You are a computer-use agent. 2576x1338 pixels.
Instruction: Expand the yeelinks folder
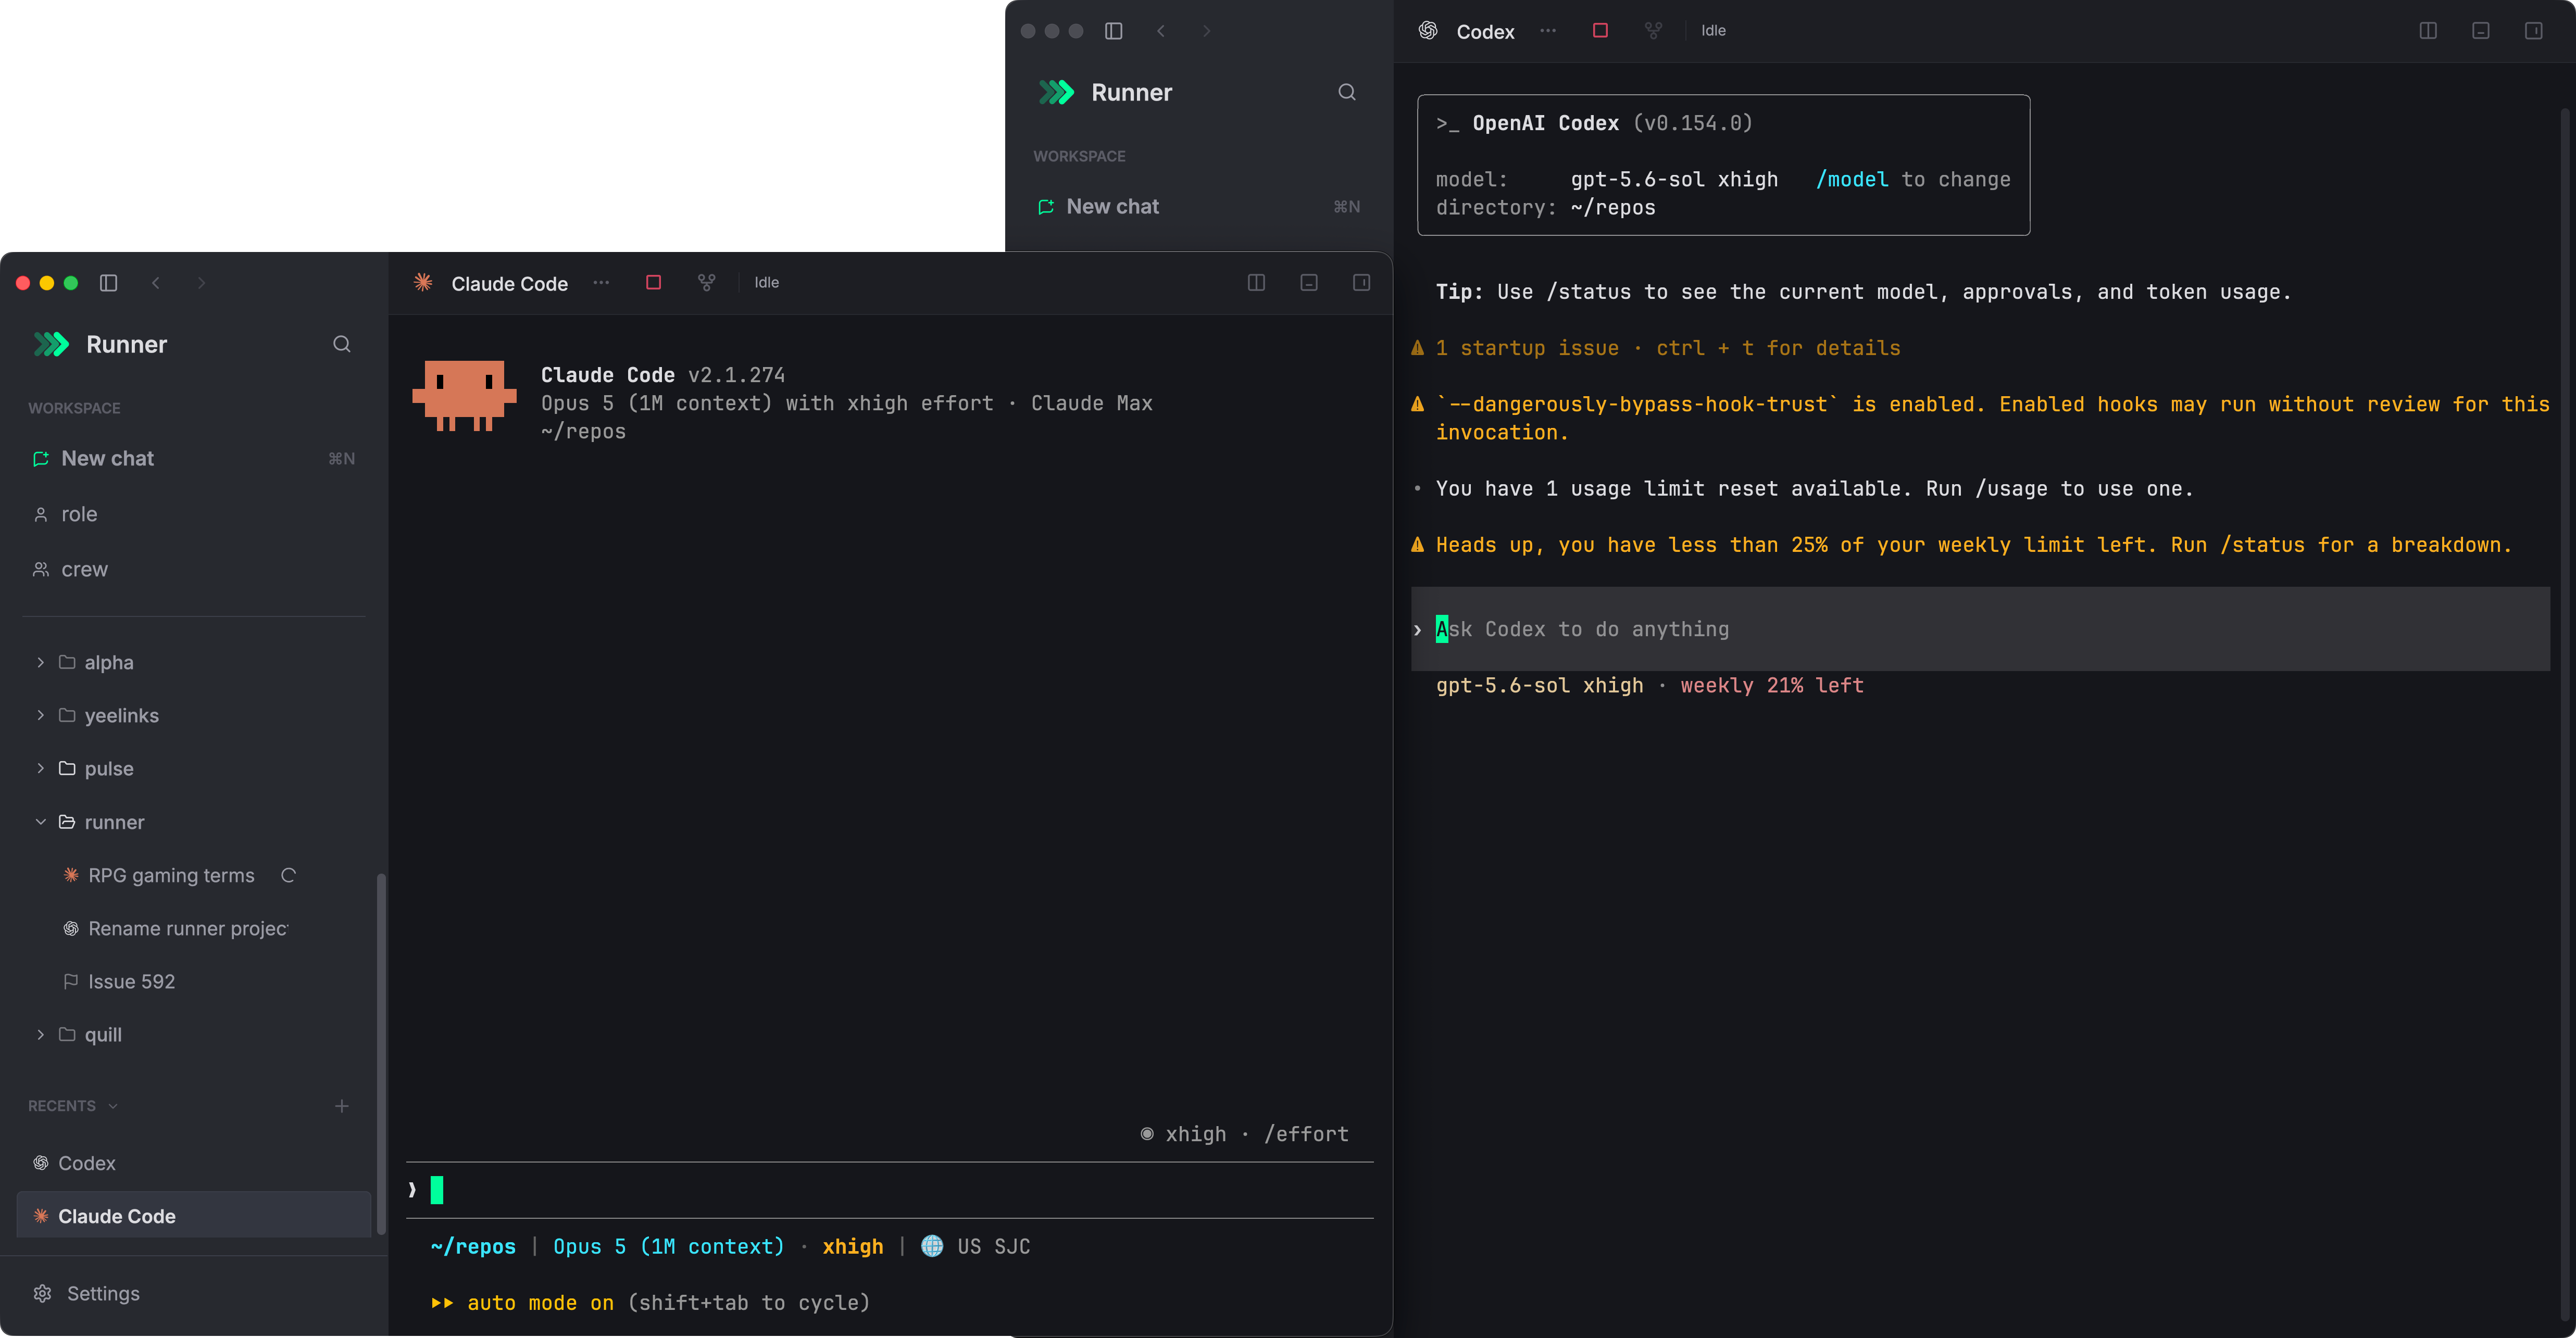pyautogui.click(x=40, y=715)
